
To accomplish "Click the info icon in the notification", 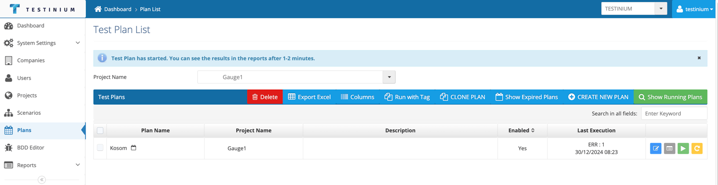I will (x=102, y=58).
